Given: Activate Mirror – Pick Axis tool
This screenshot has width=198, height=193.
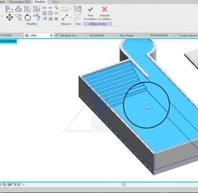Looking at the screenshot, I should tap(27, 9).
